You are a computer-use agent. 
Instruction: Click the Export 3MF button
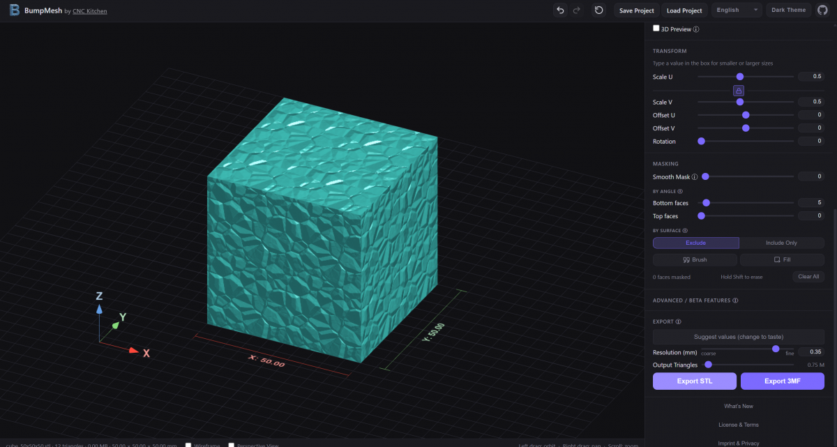point(783,381)
